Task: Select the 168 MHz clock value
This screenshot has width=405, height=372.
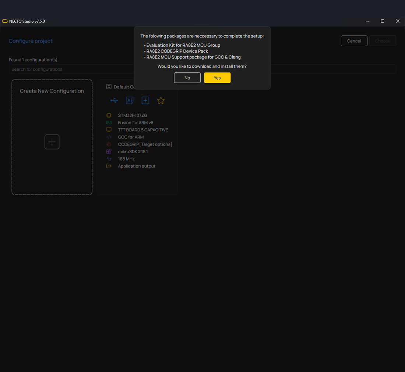Action: point(126,159)
